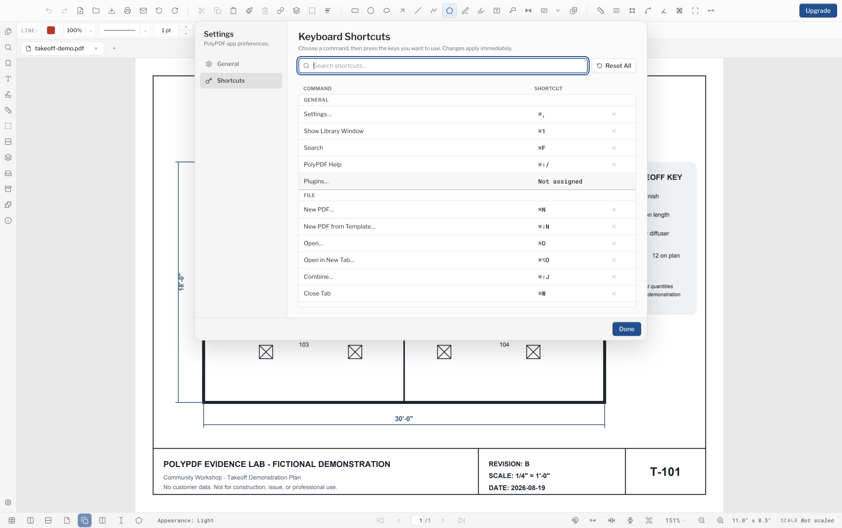Click the SCALE Not scaled status

807,521
